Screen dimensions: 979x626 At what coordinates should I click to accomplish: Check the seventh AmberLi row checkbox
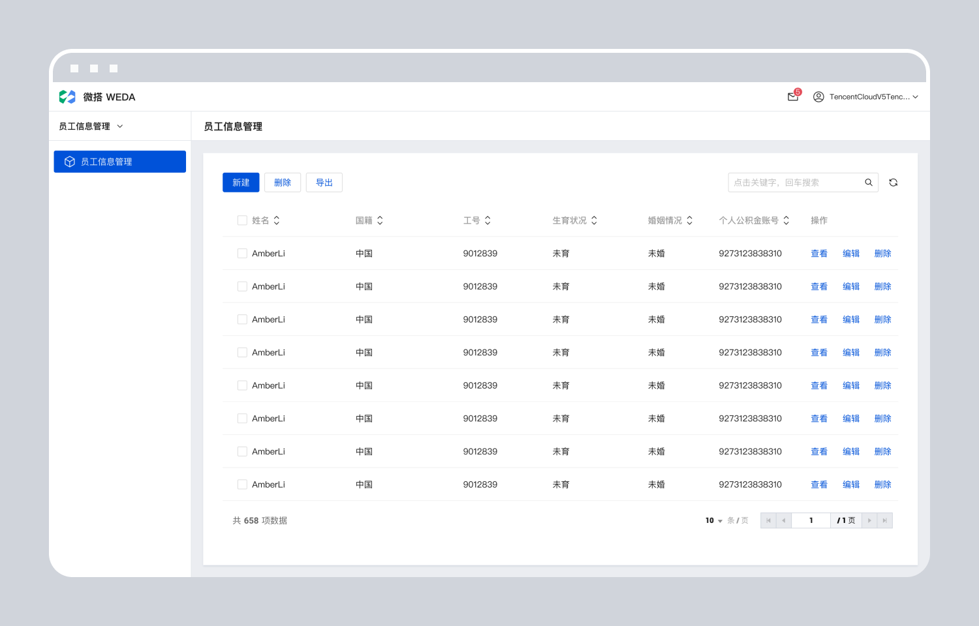pyautogui.click(x=242, y=451)
